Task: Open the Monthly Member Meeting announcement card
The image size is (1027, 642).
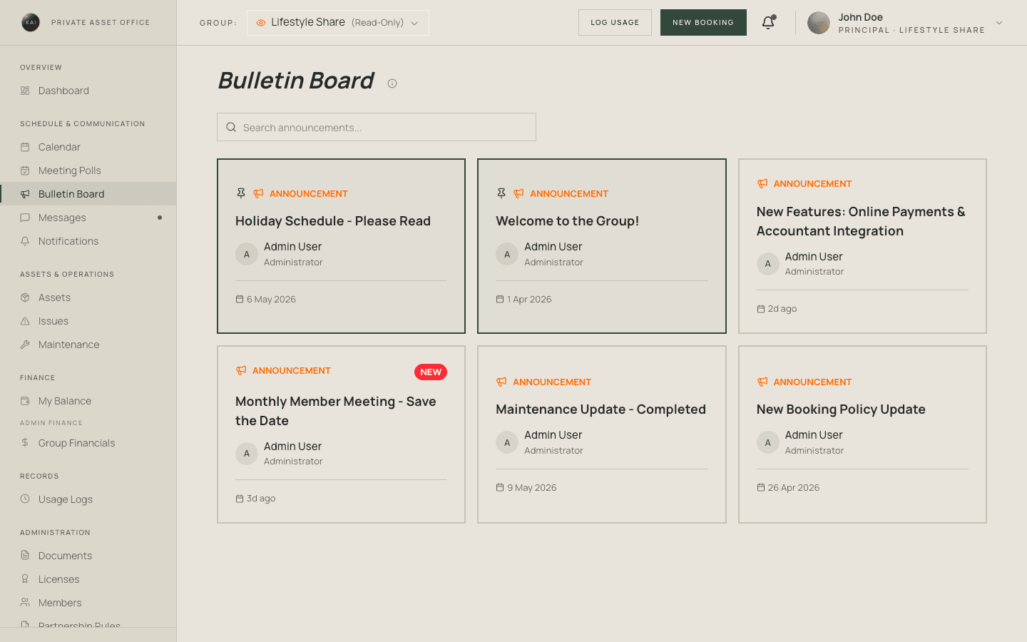Action: tap(341, 434)
